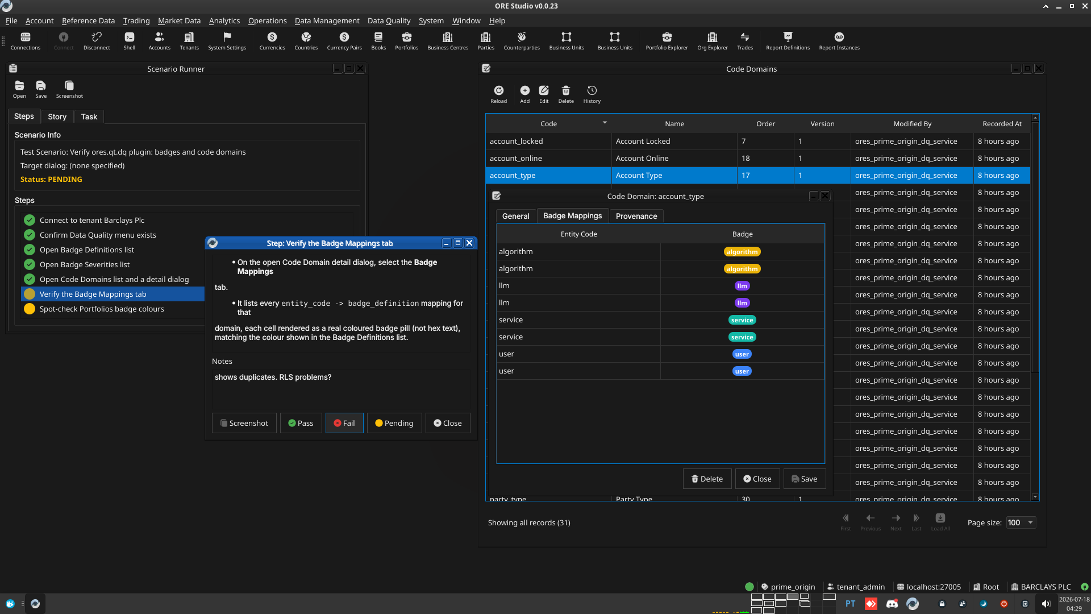This screenshot has height=614, width=1091.
Task: Switch to the Story tab
Action: pyautogui.click(x=57, y=117)
